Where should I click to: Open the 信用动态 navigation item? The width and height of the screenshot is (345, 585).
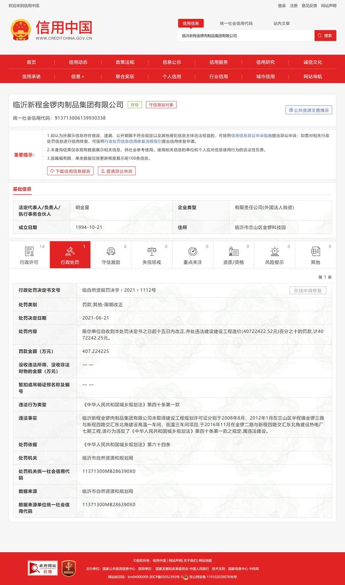[x=78, y=62]
